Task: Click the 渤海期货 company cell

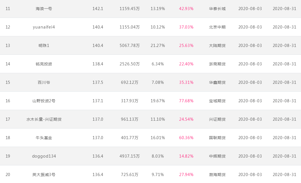Action: (x=217, y=174)
